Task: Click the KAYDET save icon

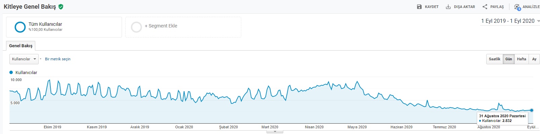Action: click(419, 7)
